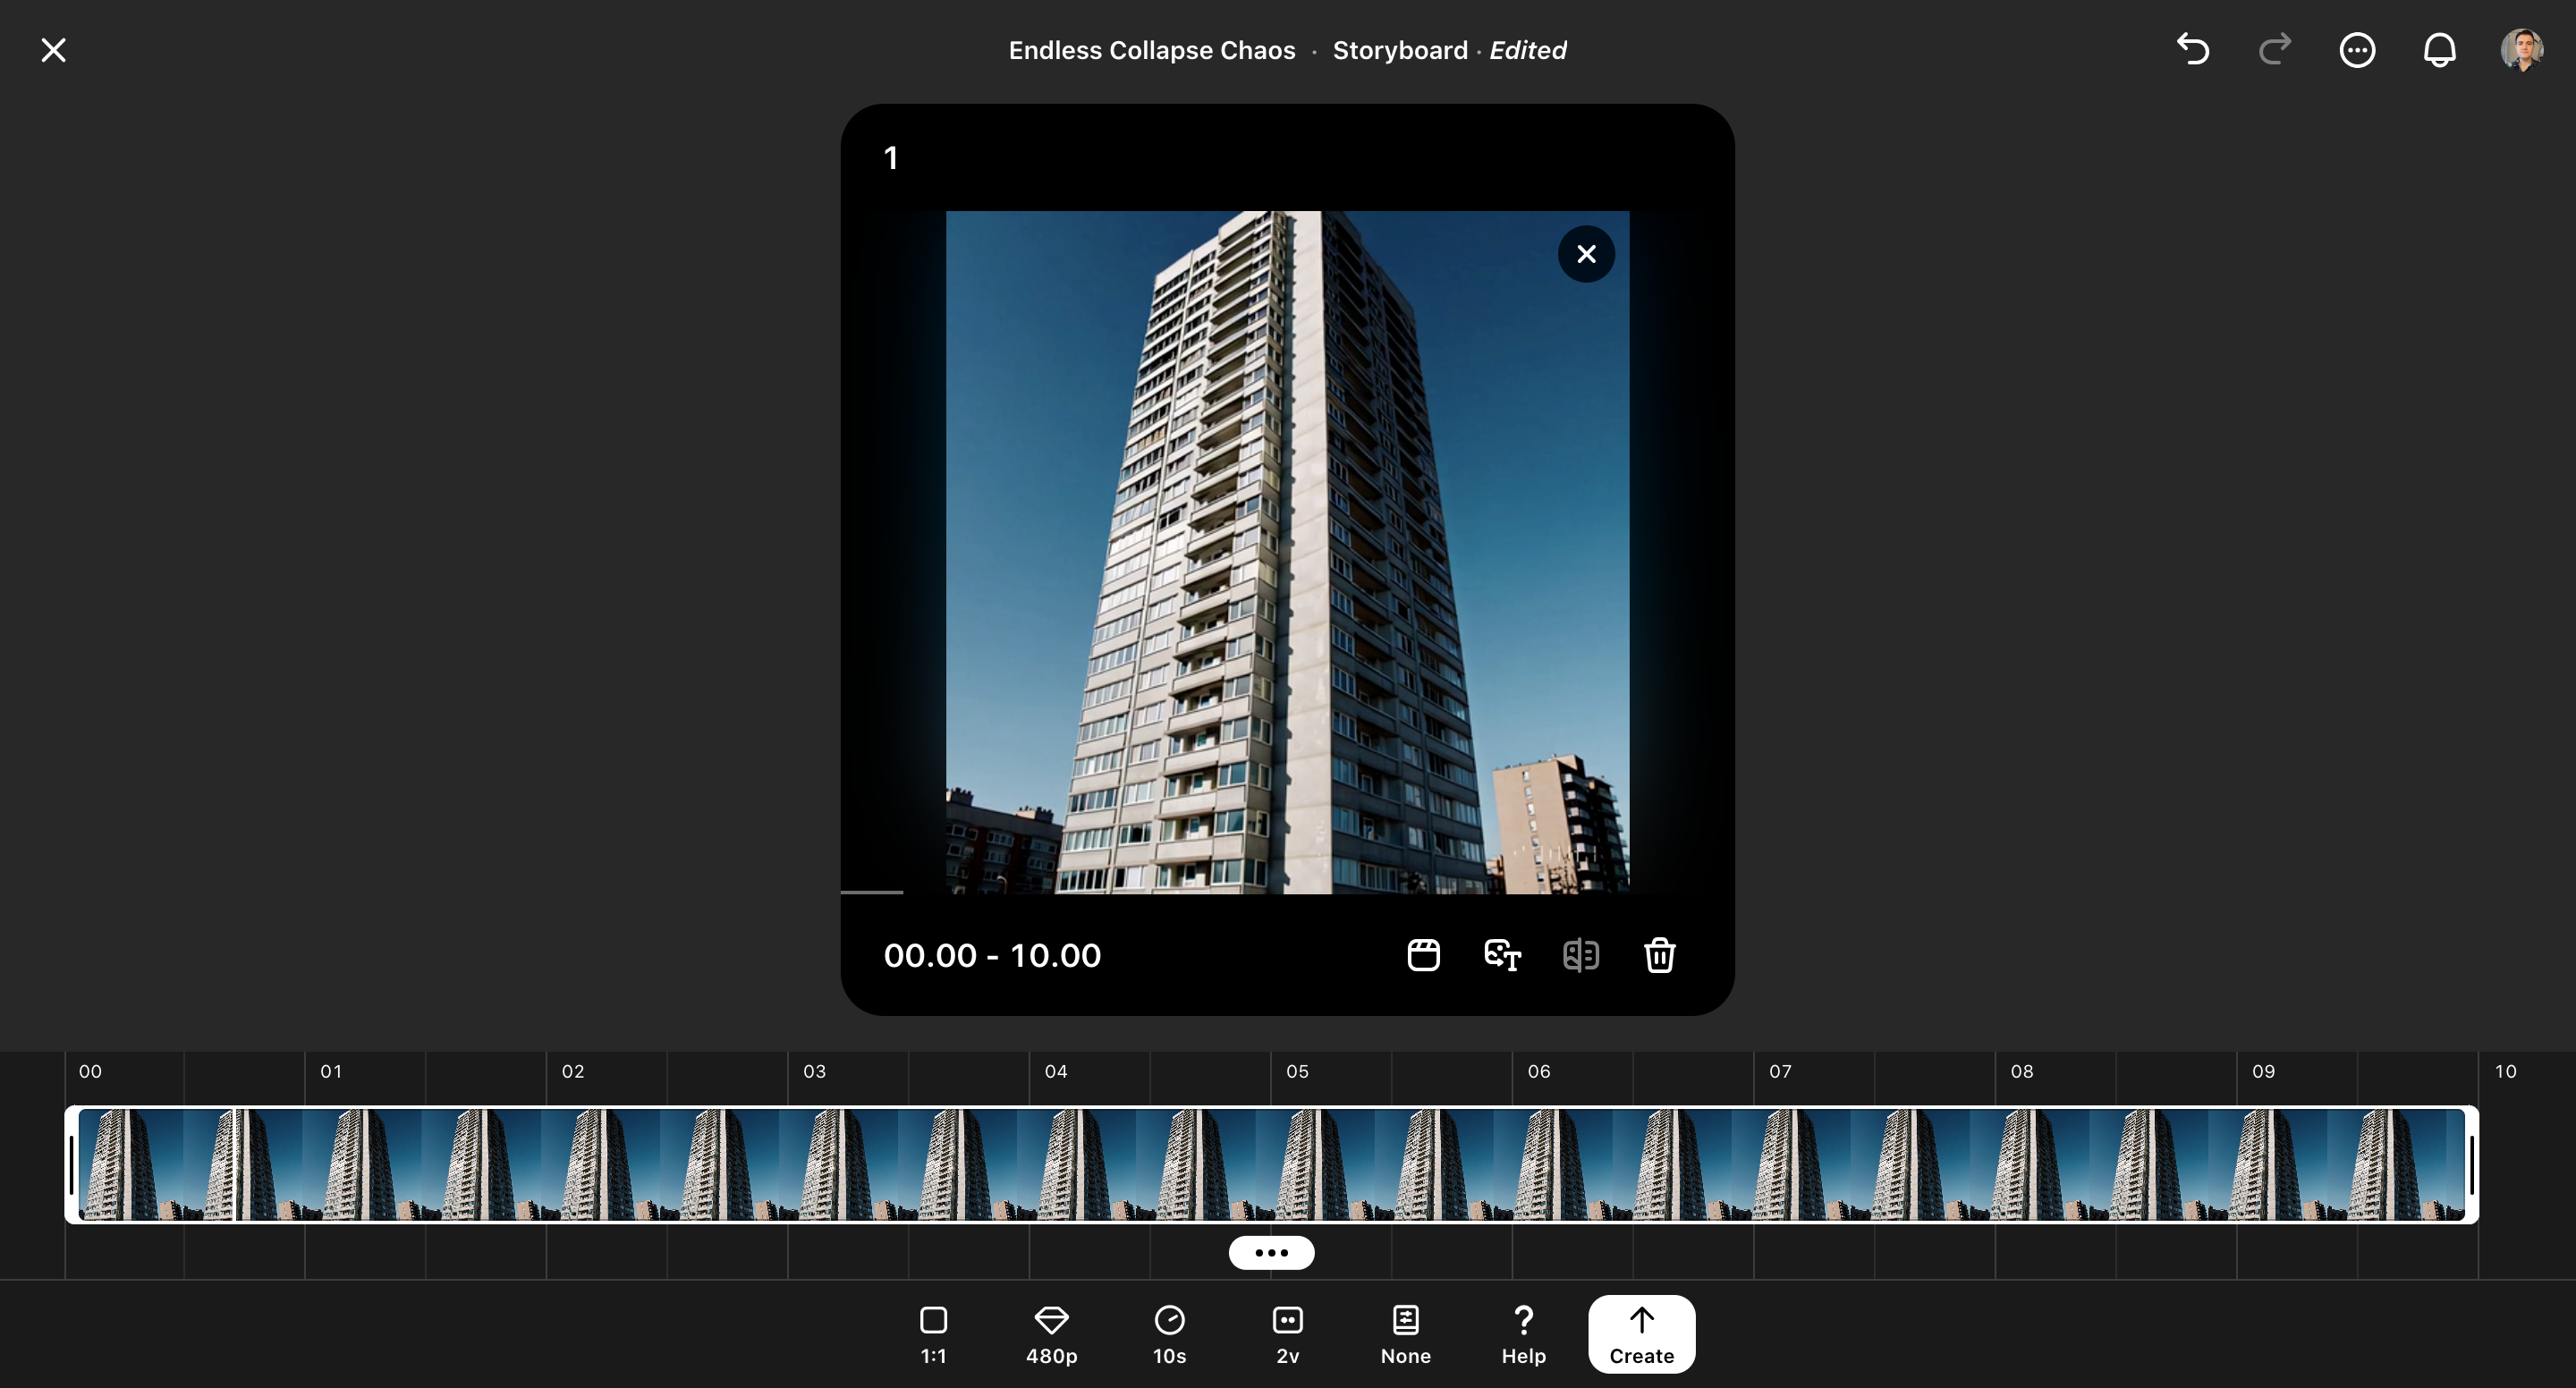
Task: Open Help
Action: click(x=1523, y=1335)
